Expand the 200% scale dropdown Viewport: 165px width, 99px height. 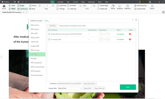click(91, 6)
